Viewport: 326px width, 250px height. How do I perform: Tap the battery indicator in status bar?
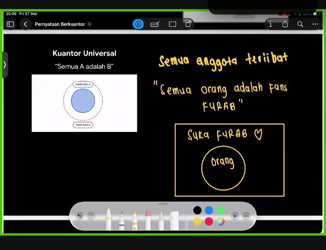pyautogui.click(x=316, y=14)
